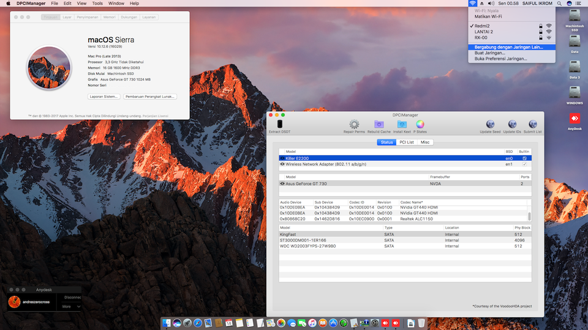
Task: Open Photos from the Dock
Action: [281, 323]
